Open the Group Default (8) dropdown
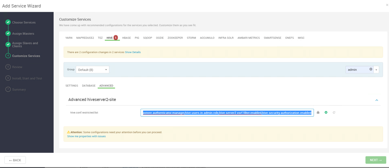Screen dimensions: 389x168 (92, 70)
